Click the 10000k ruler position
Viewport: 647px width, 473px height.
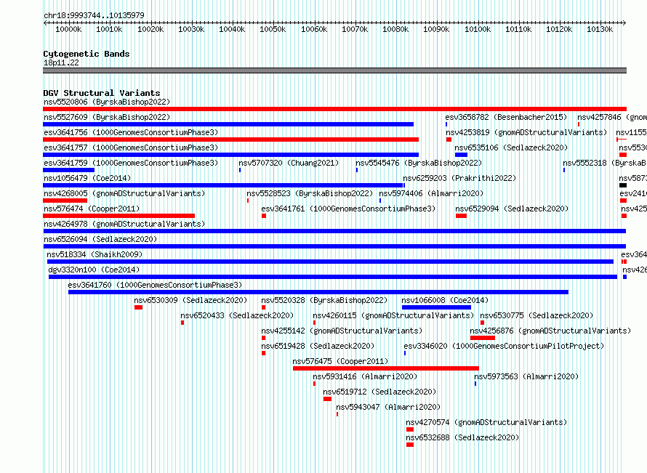point(68,29)
